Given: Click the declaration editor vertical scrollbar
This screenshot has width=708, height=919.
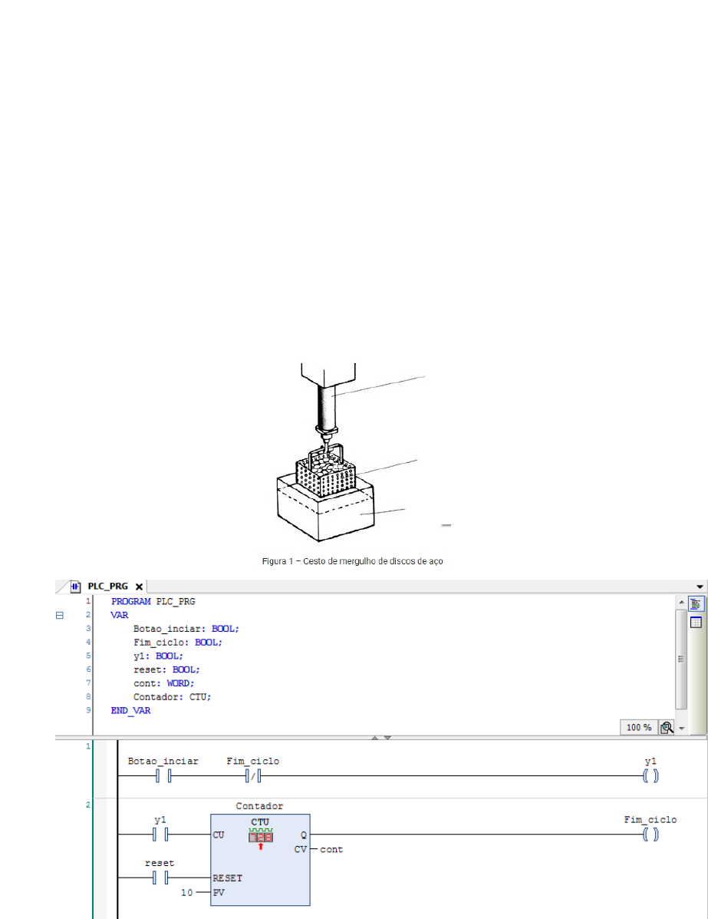Looking at the screenshot, I should (x=681, y=659).
